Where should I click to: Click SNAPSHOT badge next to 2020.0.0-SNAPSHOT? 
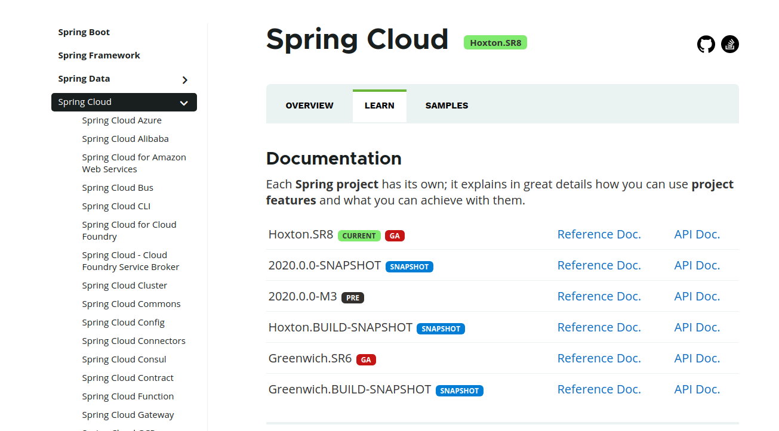tap(409, 266)
